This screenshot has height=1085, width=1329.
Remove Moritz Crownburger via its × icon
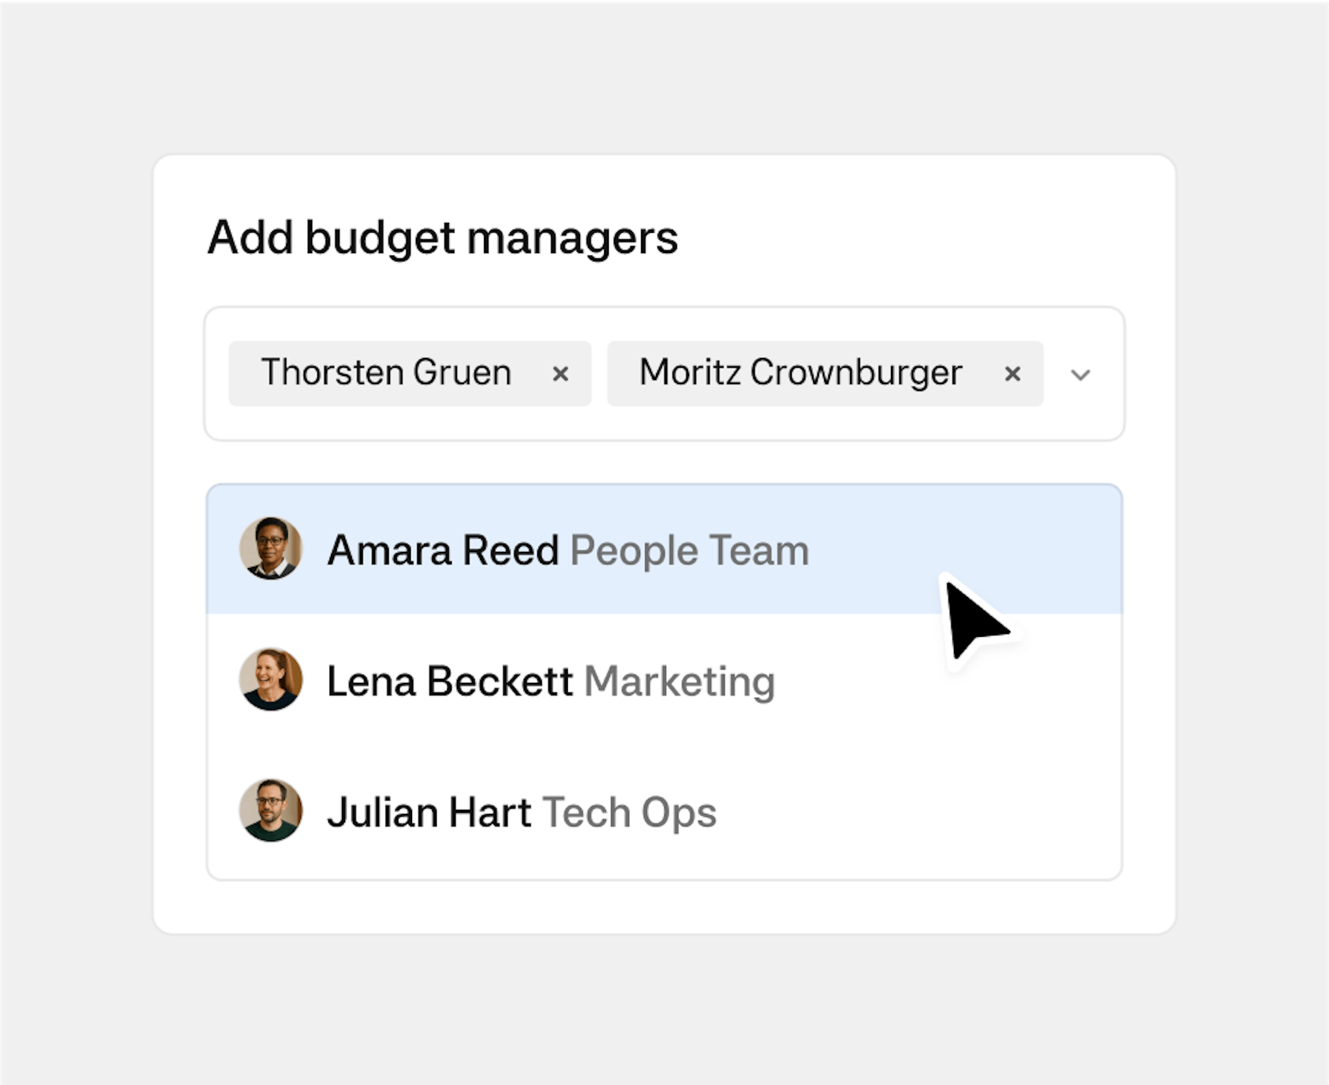click(1012, 374)
